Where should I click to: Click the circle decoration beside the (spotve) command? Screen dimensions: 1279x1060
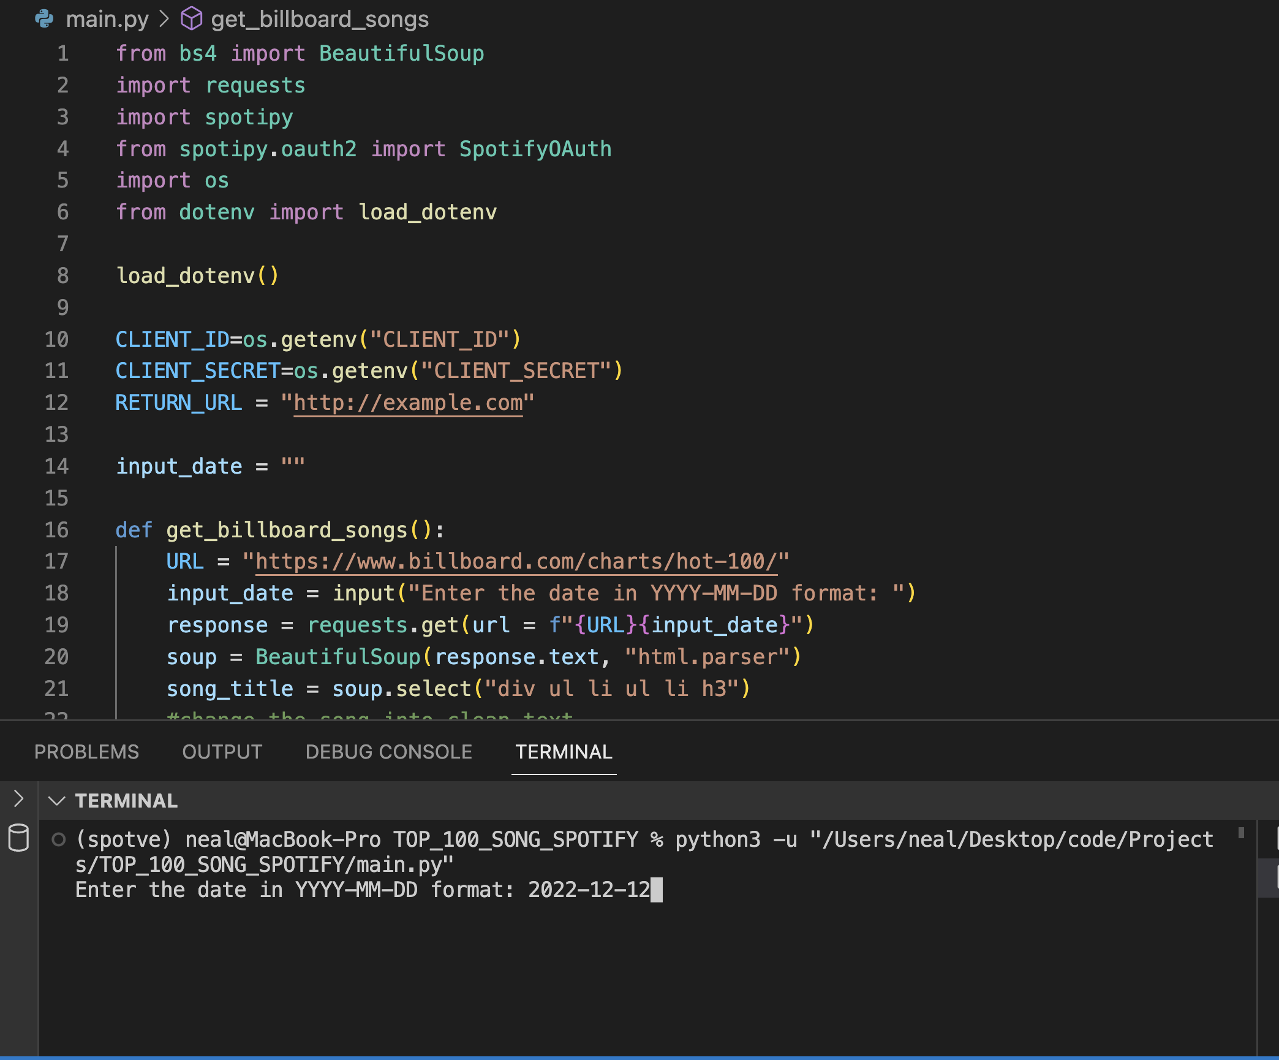[59, 839]
